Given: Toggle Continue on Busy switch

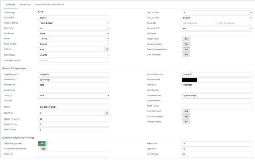Looking at the screenshot, I should (x=186, y=44).
